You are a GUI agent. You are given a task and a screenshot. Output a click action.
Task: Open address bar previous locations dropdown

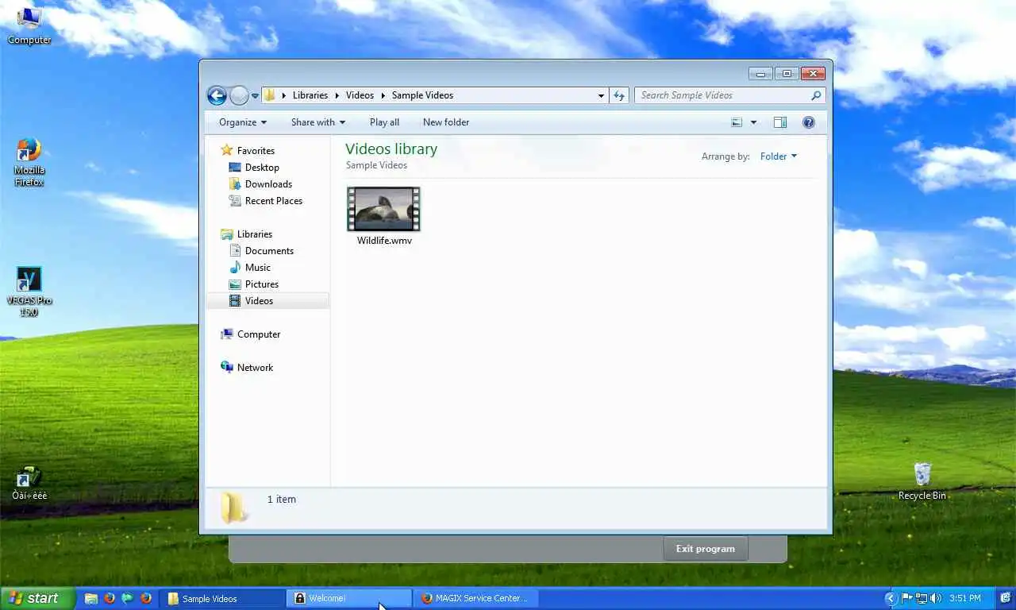coord(601,95)
